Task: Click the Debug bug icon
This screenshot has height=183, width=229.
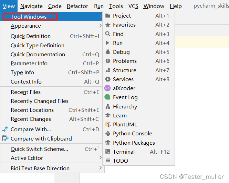Action: pyautogui.click(x=108, y=52)
